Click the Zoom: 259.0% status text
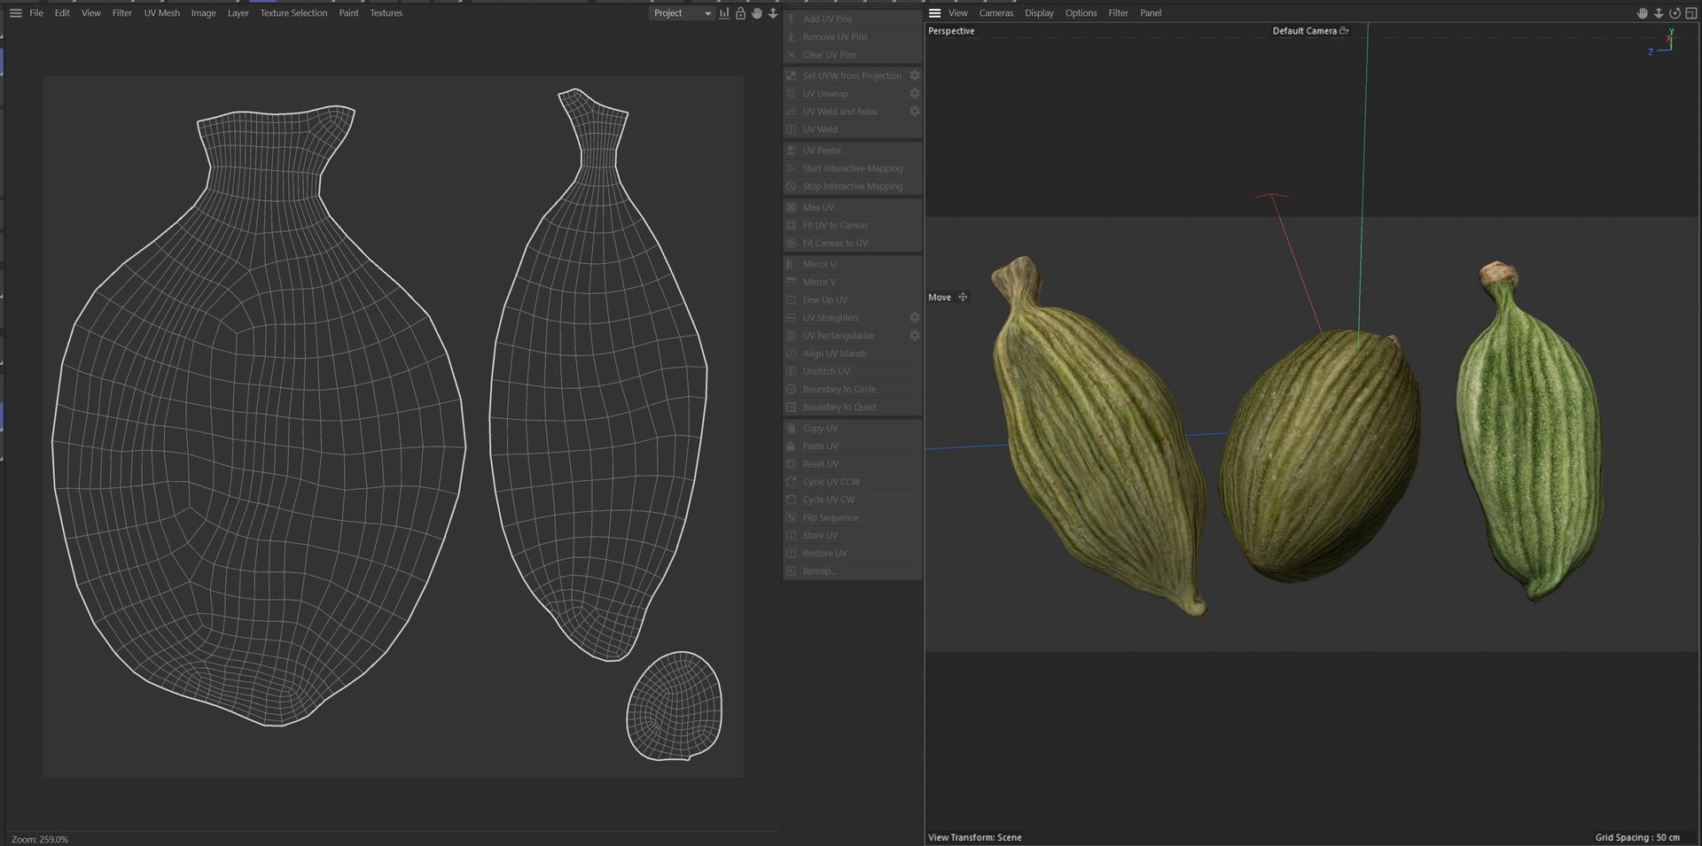Image resolution: width=1702 pixels, height=846 pixels. 40,839
